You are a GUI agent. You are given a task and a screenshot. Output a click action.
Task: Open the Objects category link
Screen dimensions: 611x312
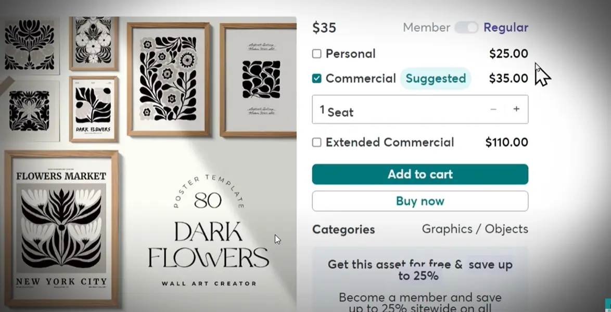point(506,229)
